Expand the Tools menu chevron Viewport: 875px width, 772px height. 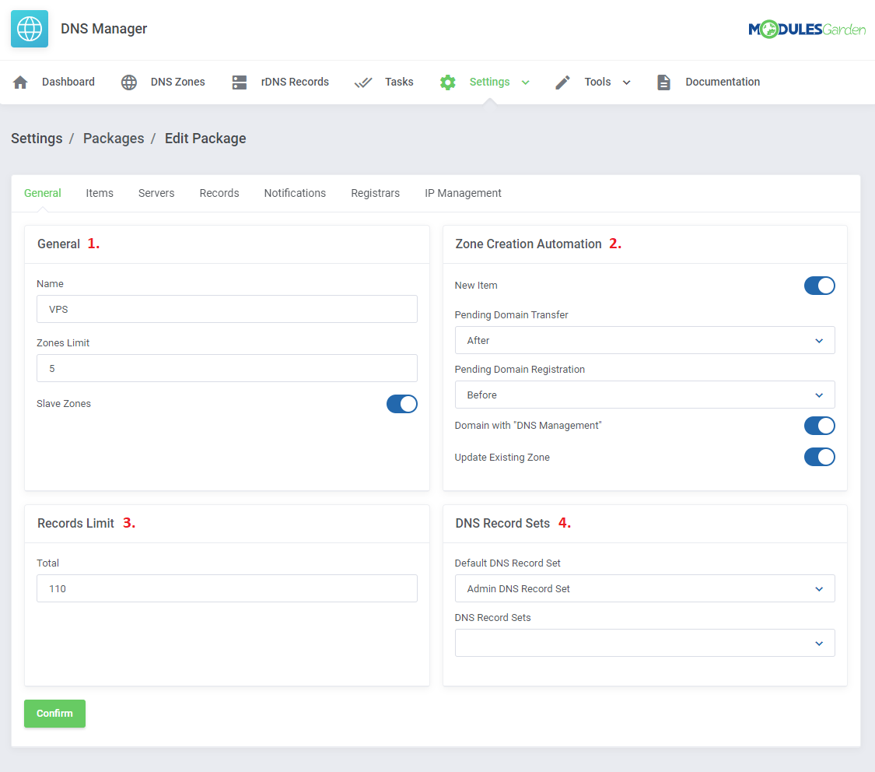point(626,82)
